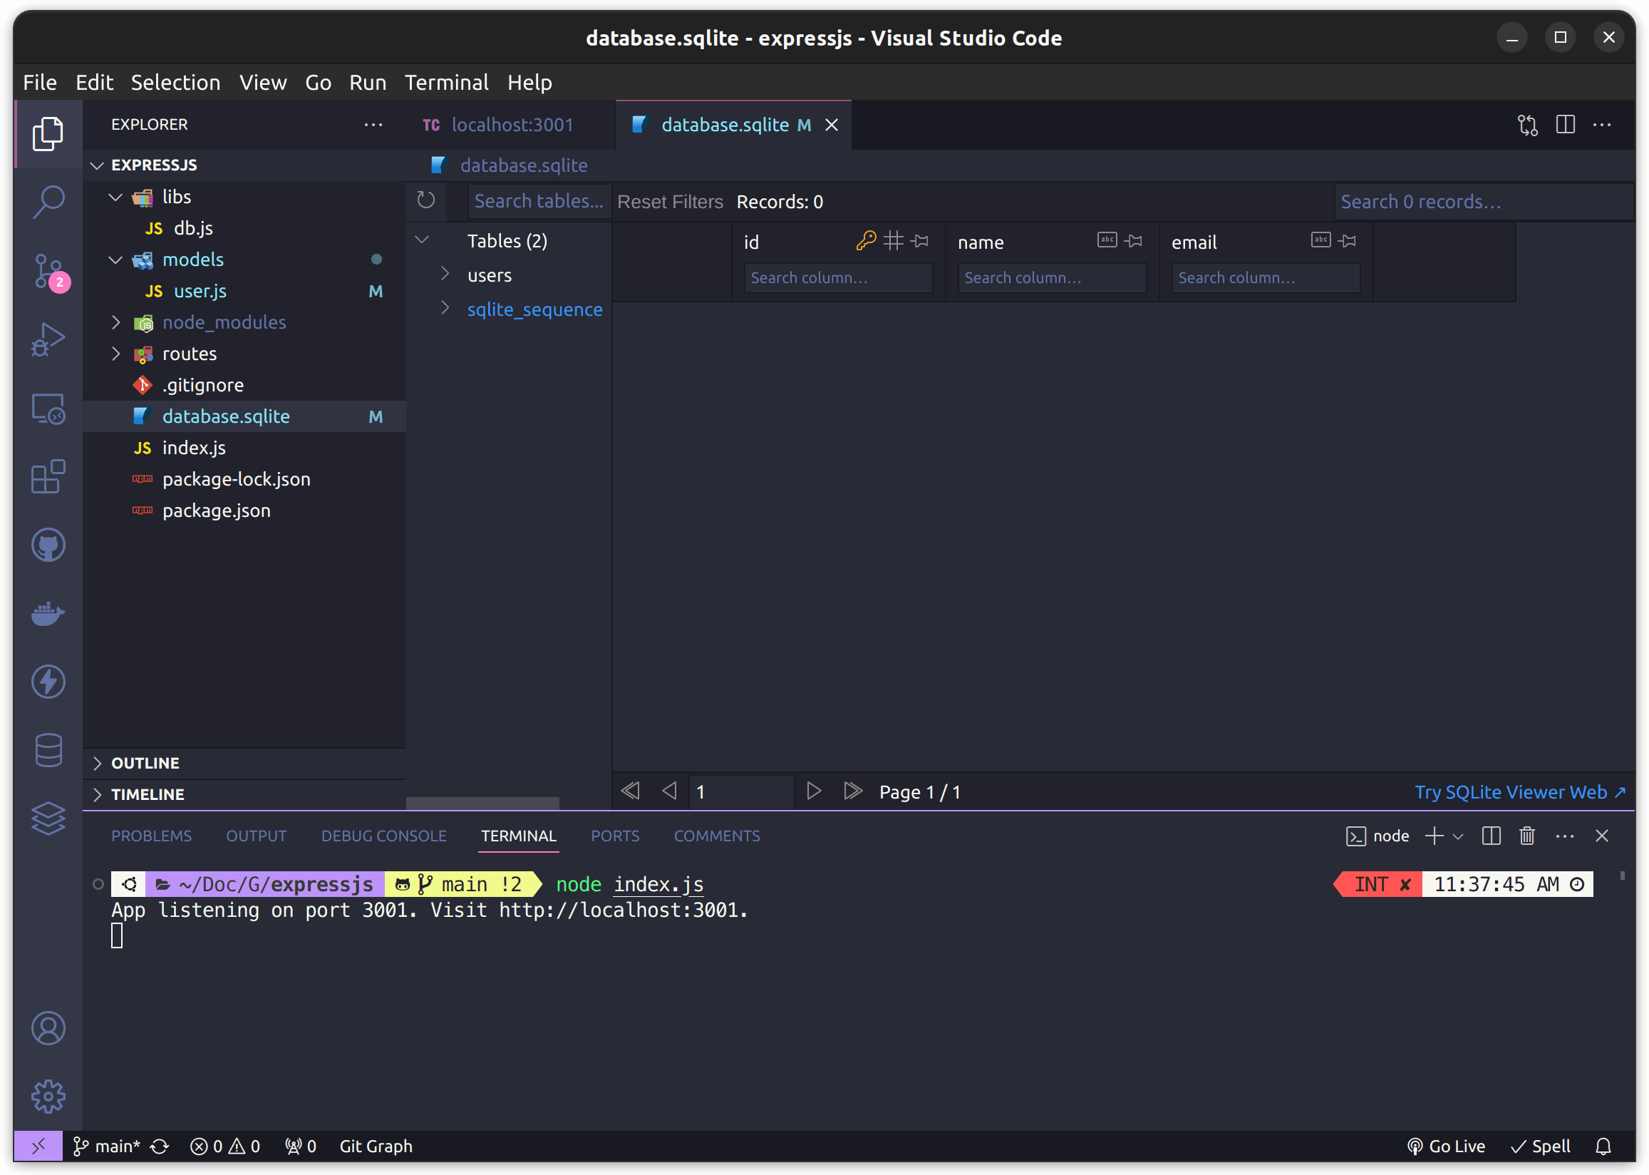Click Go Live in status bar
The height and width of the screenshot is (1175, 1649).
tap(1446, 1146)
